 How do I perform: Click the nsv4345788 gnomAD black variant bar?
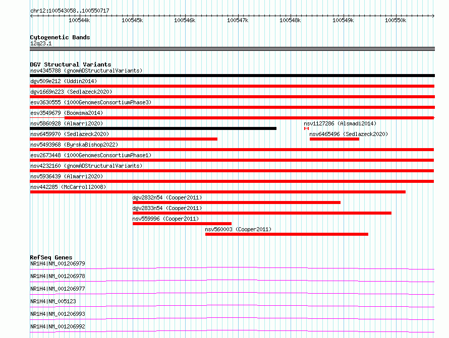[x=232, y=76]
